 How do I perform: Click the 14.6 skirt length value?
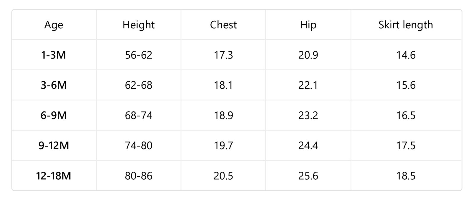pyautogui.click(x=406, y=55)
